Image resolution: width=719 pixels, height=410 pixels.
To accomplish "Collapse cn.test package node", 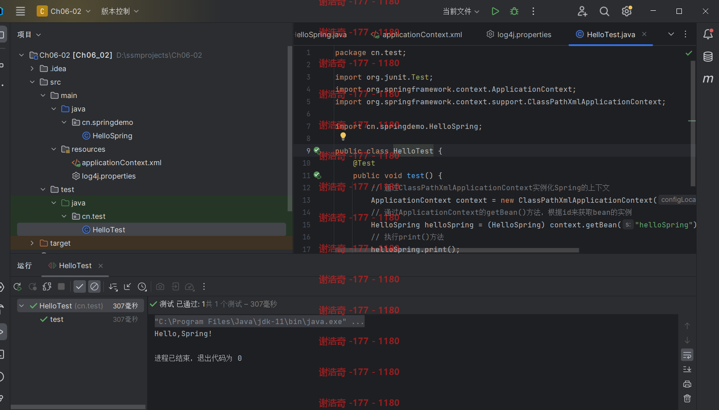I will click(64, 216).
